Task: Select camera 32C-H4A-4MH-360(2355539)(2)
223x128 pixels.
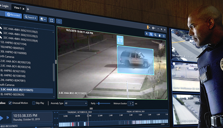Action: (x=20, y=30)
